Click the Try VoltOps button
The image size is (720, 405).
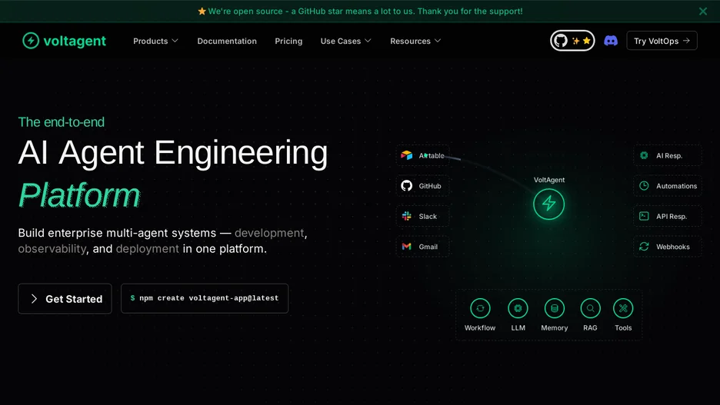pos(662,41)
